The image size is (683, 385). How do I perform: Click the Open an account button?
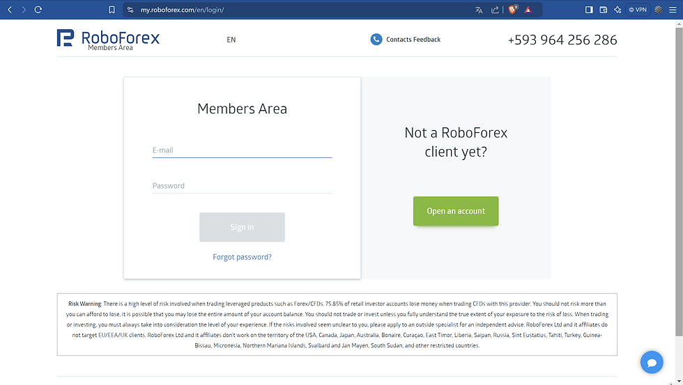(x=456, y=211)
